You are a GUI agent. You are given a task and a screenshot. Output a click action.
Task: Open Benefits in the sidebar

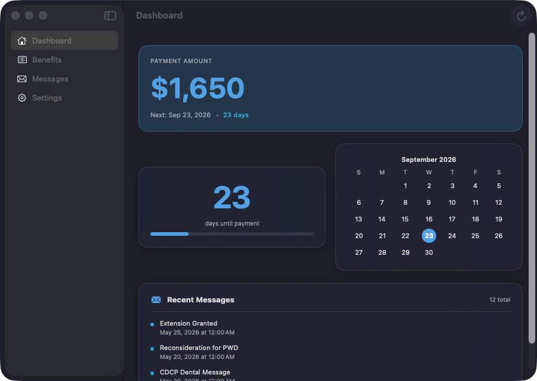[64, 60]
